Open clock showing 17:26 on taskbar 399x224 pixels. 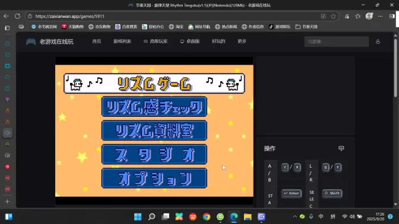[x=376, y=217]
